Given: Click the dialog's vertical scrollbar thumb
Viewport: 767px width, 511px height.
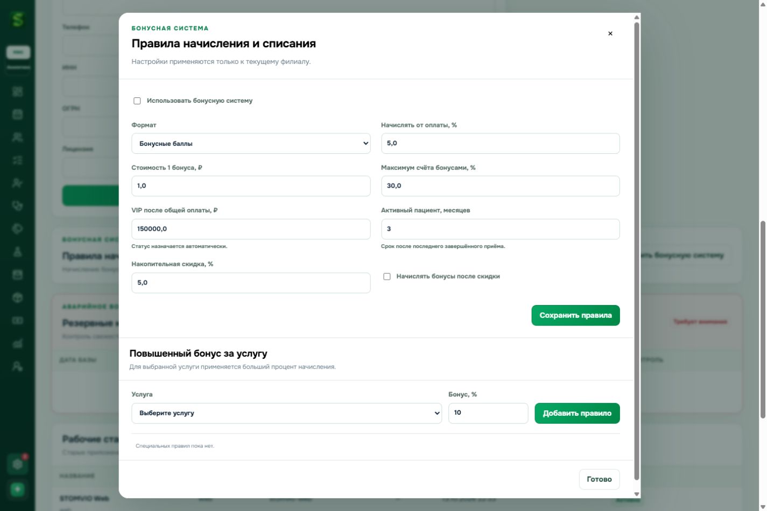Looking at the screenshot, I should 637,251.
